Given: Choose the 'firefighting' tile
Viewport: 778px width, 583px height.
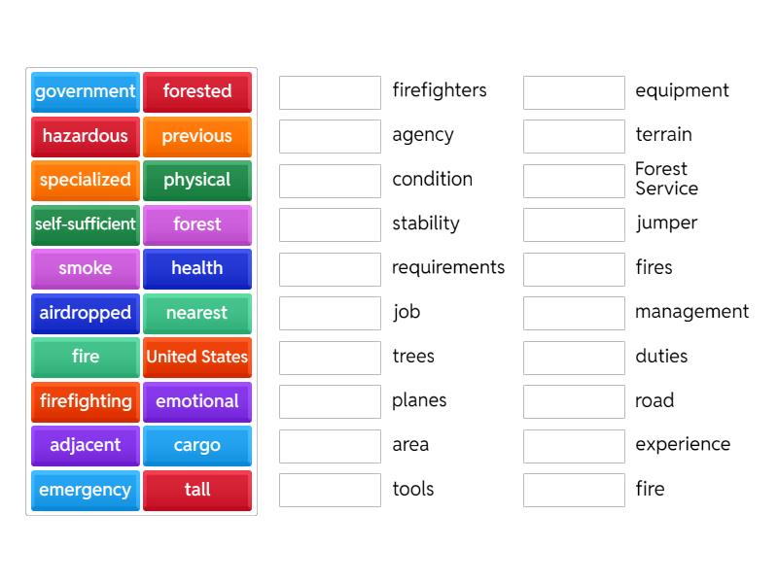Looking at the screenshot, I should (x=85, y=401).
